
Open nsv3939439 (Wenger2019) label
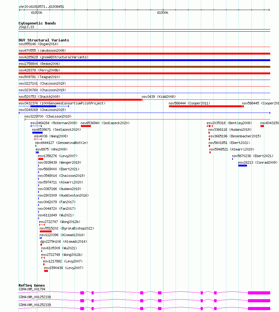60,162
